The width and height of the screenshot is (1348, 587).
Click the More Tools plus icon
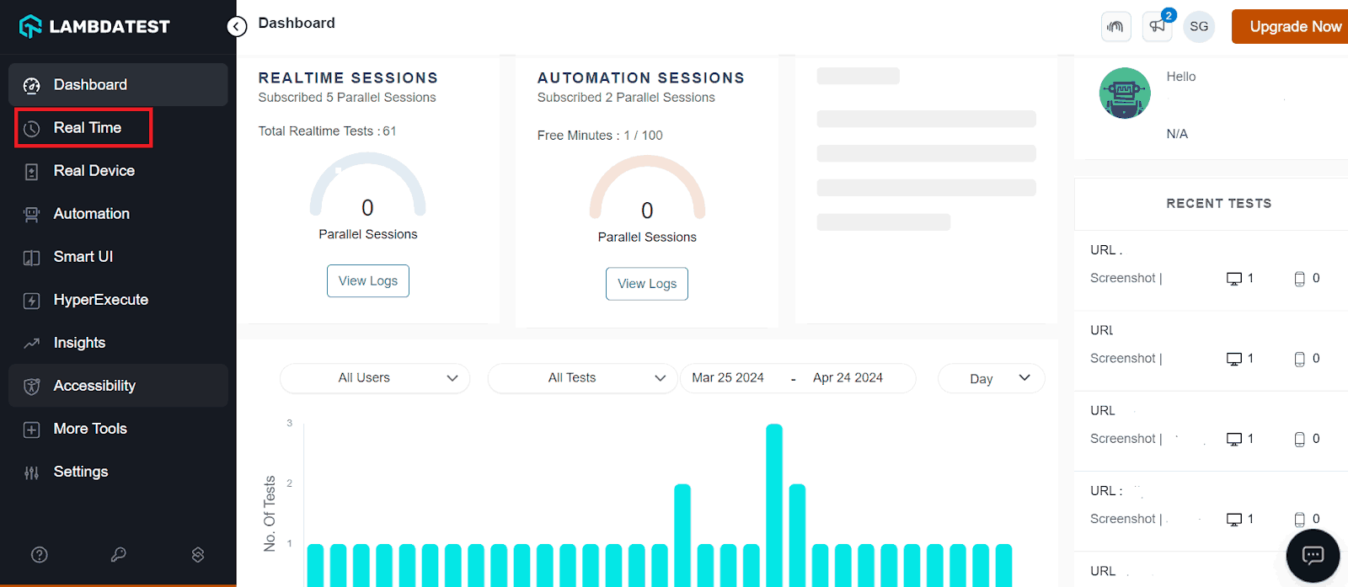[x=31, y=430]
